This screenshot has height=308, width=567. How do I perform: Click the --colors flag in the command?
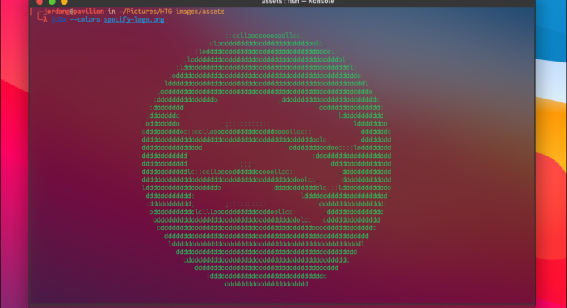[86, 20]
